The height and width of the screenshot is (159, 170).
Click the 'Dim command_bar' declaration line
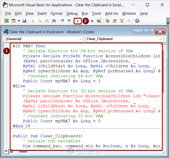92,146
